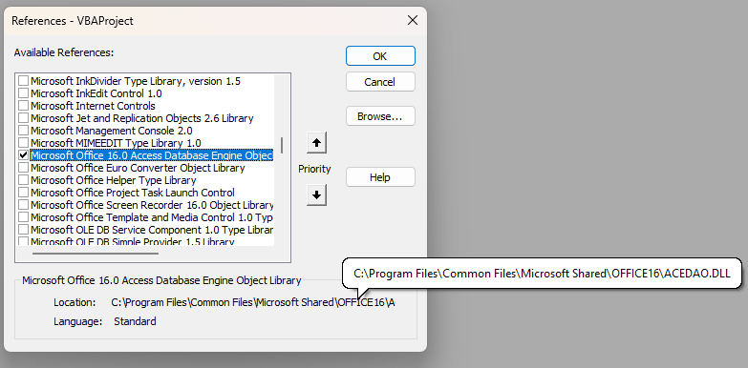
Task: Select Microsoft InkEdit Control 1.0 row
Action: coord(96,93)
